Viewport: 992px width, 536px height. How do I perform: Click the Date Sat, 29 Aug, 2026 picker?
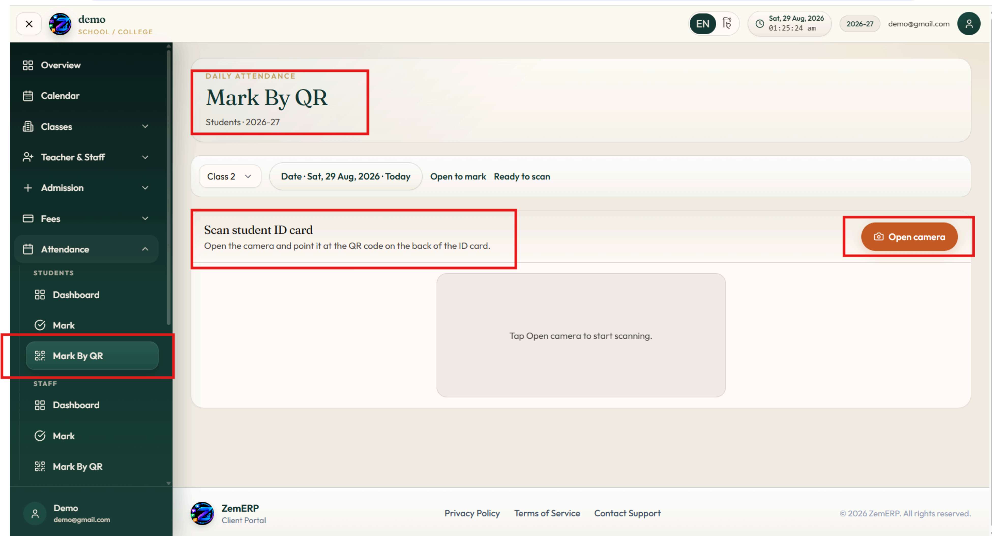[345, 177]
